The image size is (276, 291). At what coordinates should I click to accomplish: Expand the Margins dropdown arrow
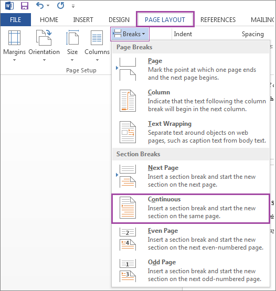(15, 60)
